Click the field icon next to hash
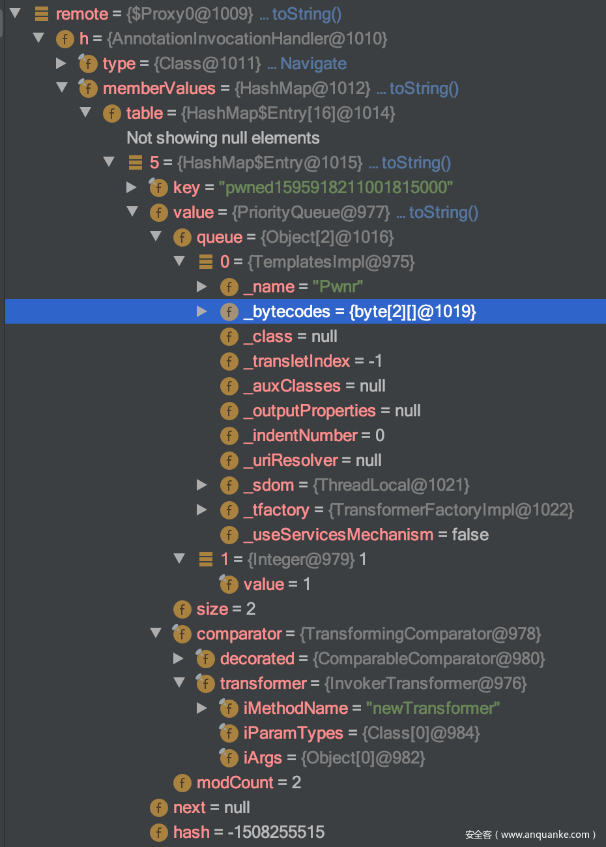606x847 pixels. pyautogui.click(x=158, y=832)
